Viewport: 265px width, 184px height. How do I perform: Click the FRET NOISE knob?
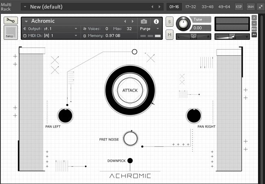(130, 139)
